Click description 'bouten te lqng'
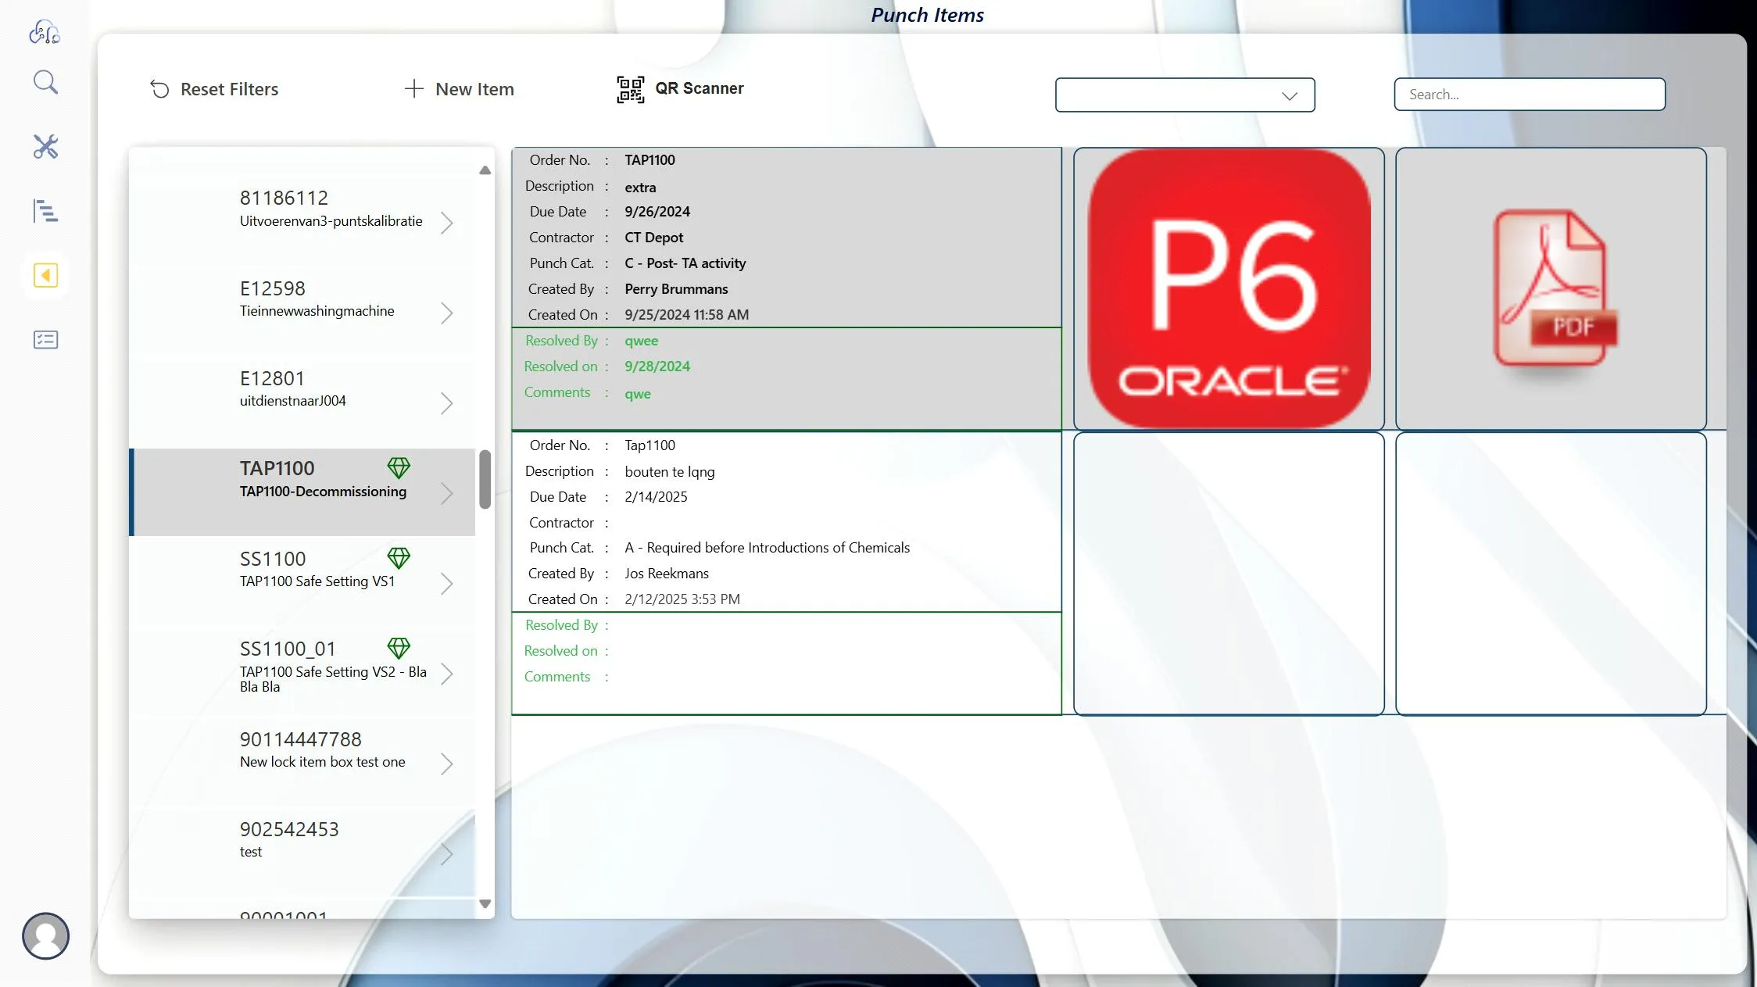The height and width of the screenshot is (987, 1757). click(669, 472)
